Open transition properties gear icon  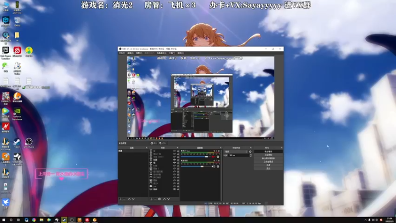tap(250, 152)
